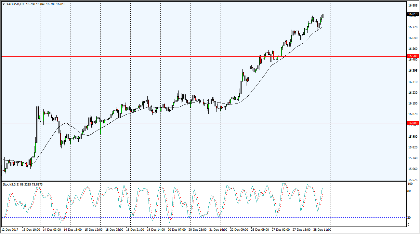This screenshot has width=420, height=234.
Task: Click the 22 Dec 09:00 time label
Action: pos(239,230)
